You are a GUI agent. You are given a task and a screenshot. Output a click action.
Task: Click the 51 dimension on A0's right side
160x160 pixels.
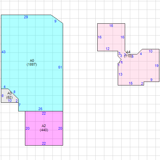(x=60, y=67)
